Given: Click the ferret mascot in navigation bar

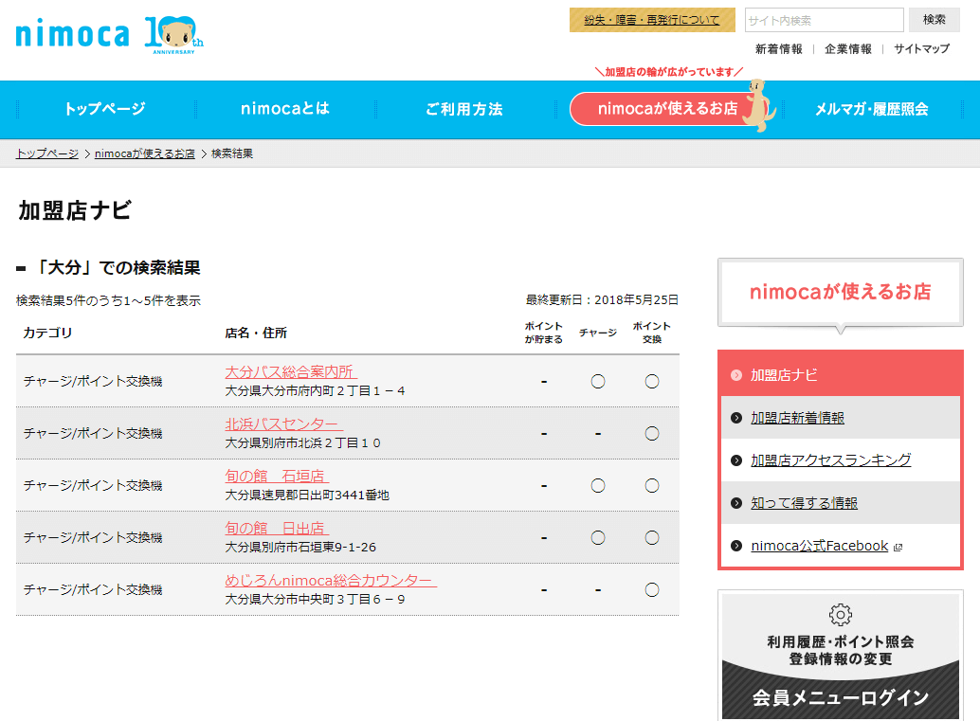Looking at the screenshot, I should coord(757,105).
